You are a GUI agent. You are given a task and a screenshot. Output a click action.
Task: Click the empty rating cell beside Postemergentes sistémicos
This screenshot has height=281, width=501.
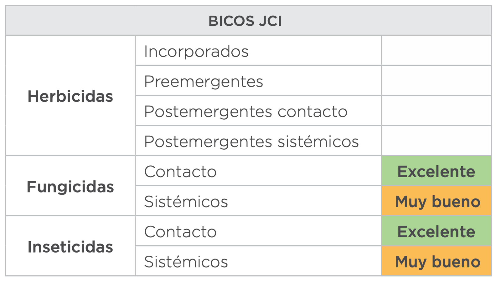pos(436,141)
